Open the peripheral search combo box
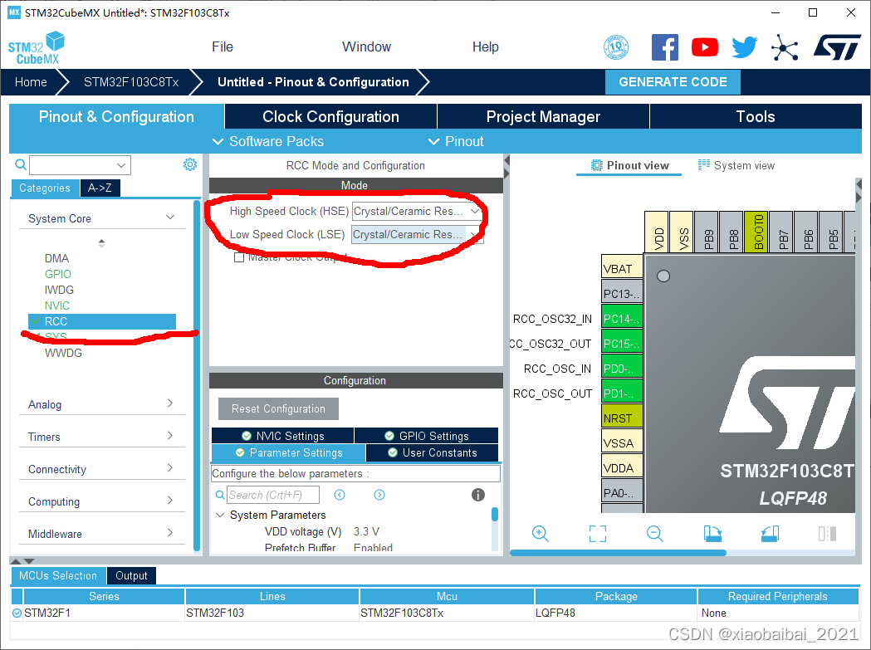This screenshot has width=871, height=650. click(x=80, y=165)
